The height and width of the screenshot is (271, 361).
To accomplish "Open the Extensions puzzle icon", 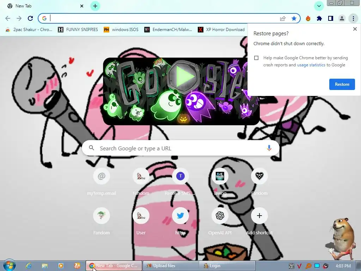I will coord(319,18).
